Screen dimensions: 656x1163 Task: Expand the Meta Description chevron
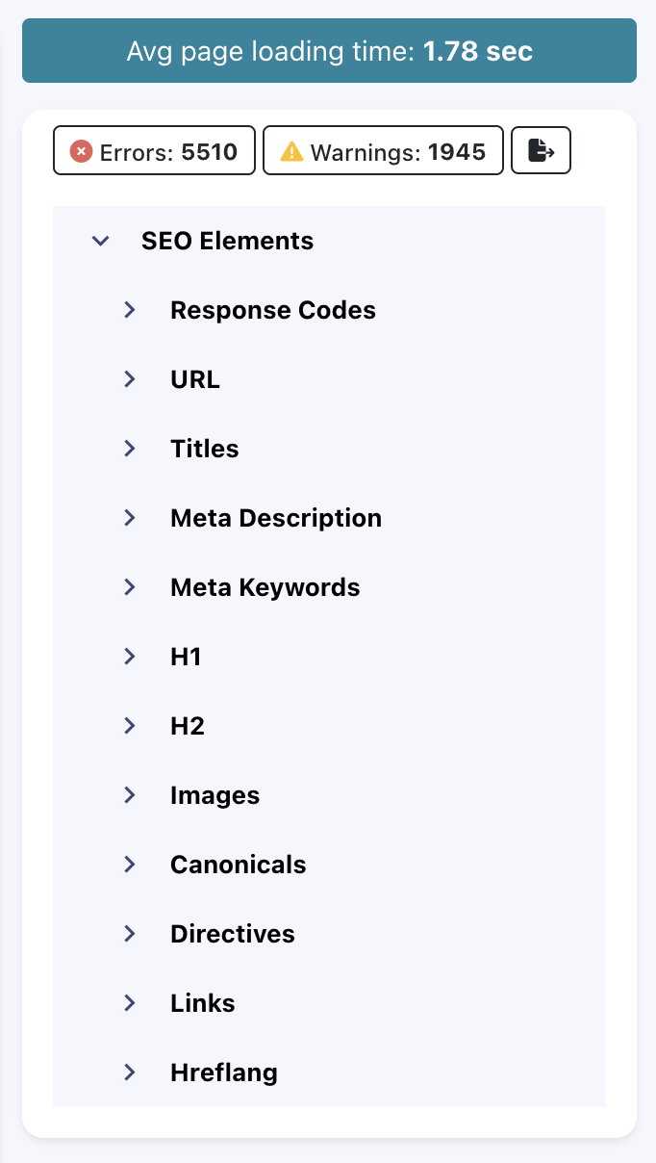130,518
